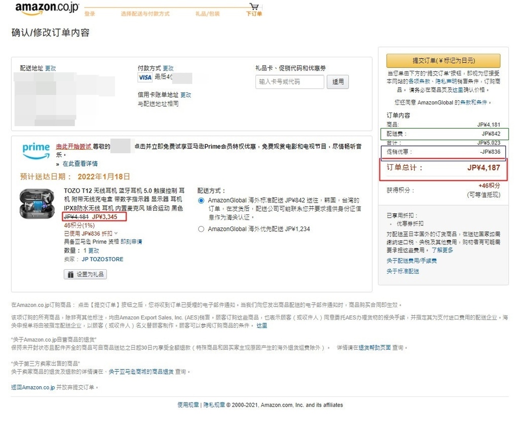The width and height of the screenshot is (519, 437).
Task: Select AmazonGlobal 海外优先配送 JP¥1,234 option
Action: tap(201, 229)
